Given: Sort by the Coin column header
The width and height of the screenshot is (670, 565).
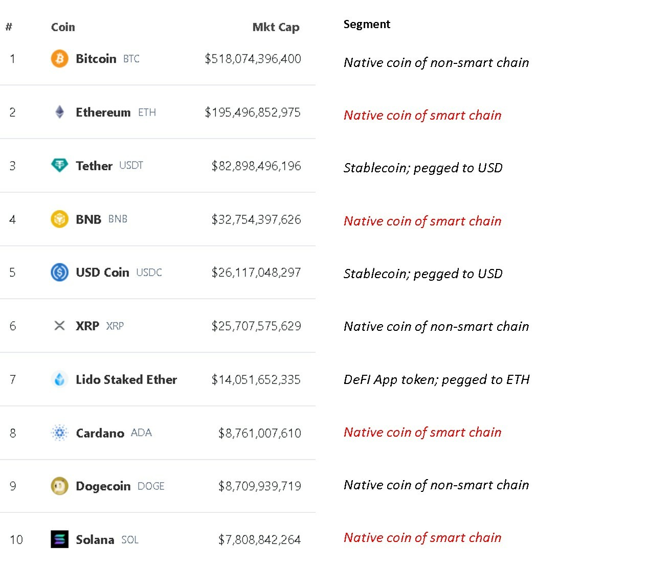Looking at the screenshot, I should click(x=63, y=27).
